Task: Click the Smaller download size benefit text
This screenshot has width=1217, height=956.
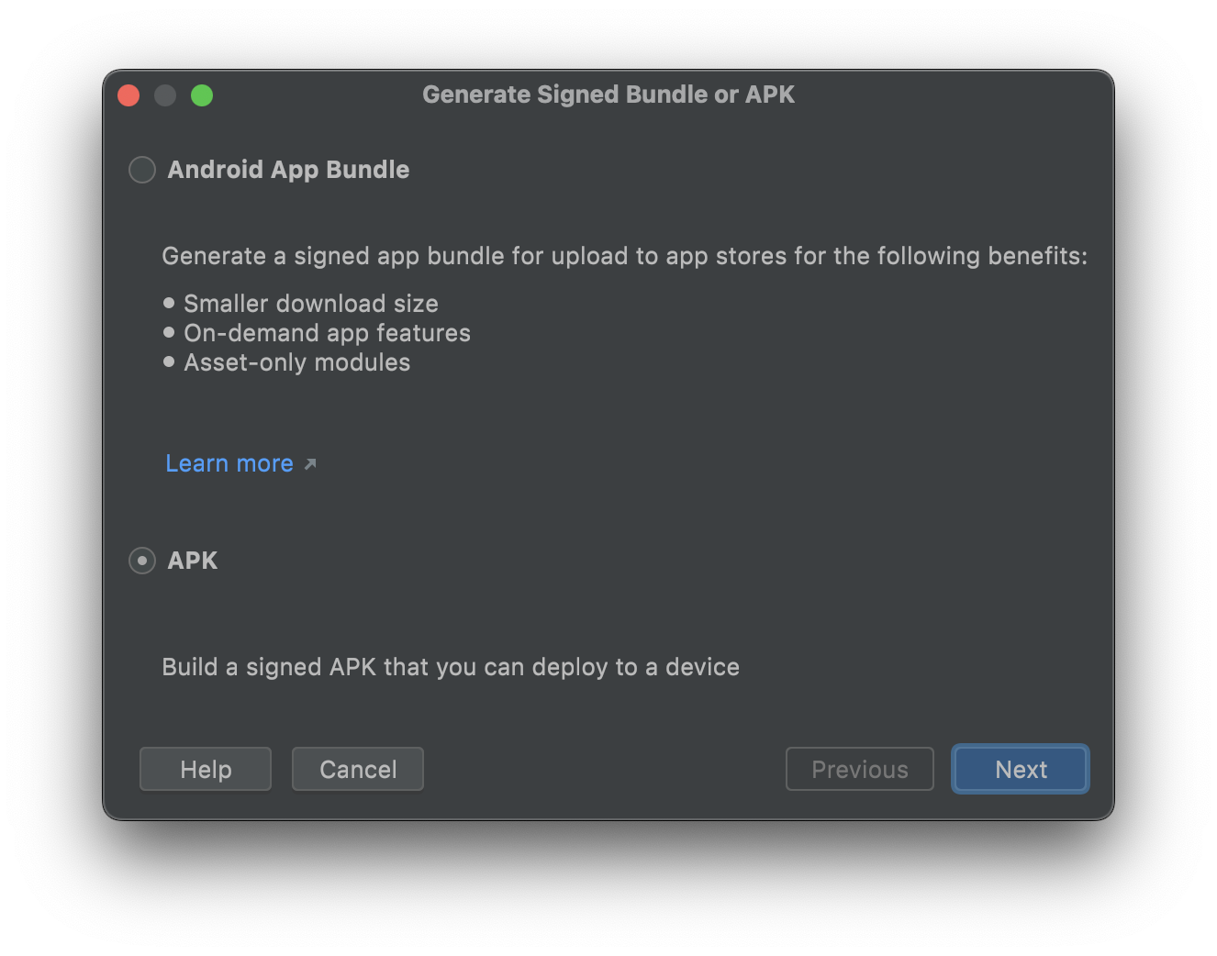Action: [x=310, y=303]
